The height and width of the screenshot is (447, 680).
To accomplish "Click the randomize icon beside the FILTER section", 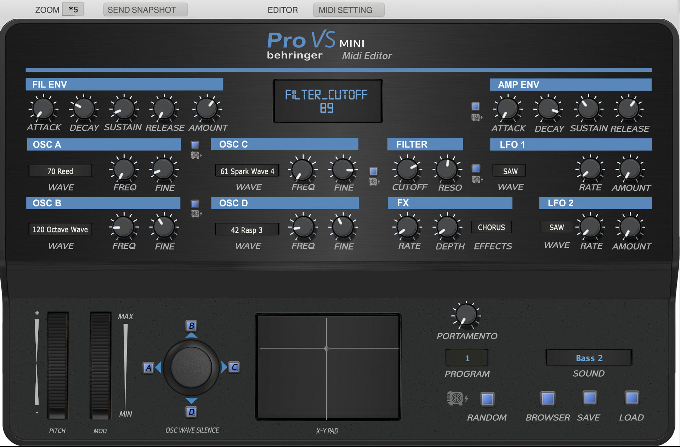I will [x=476, y=179].
